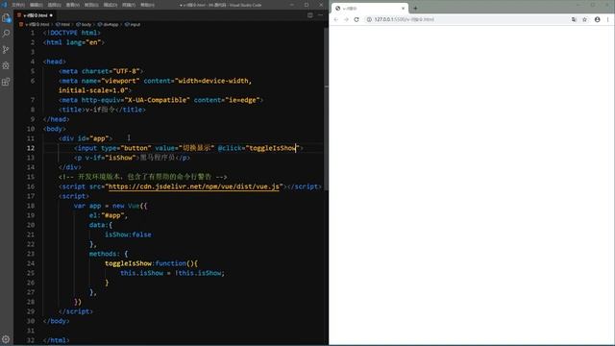Image resolution: width=615 pixels, height=346 pixels.
Task: Click the unsaved dot on the editor tab
Action: [51, 15]
